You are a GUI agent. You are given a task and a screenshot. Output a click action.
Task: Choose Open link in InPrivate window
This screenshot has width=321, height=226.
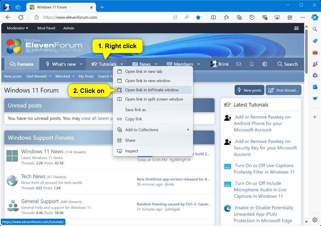point(153,90)
